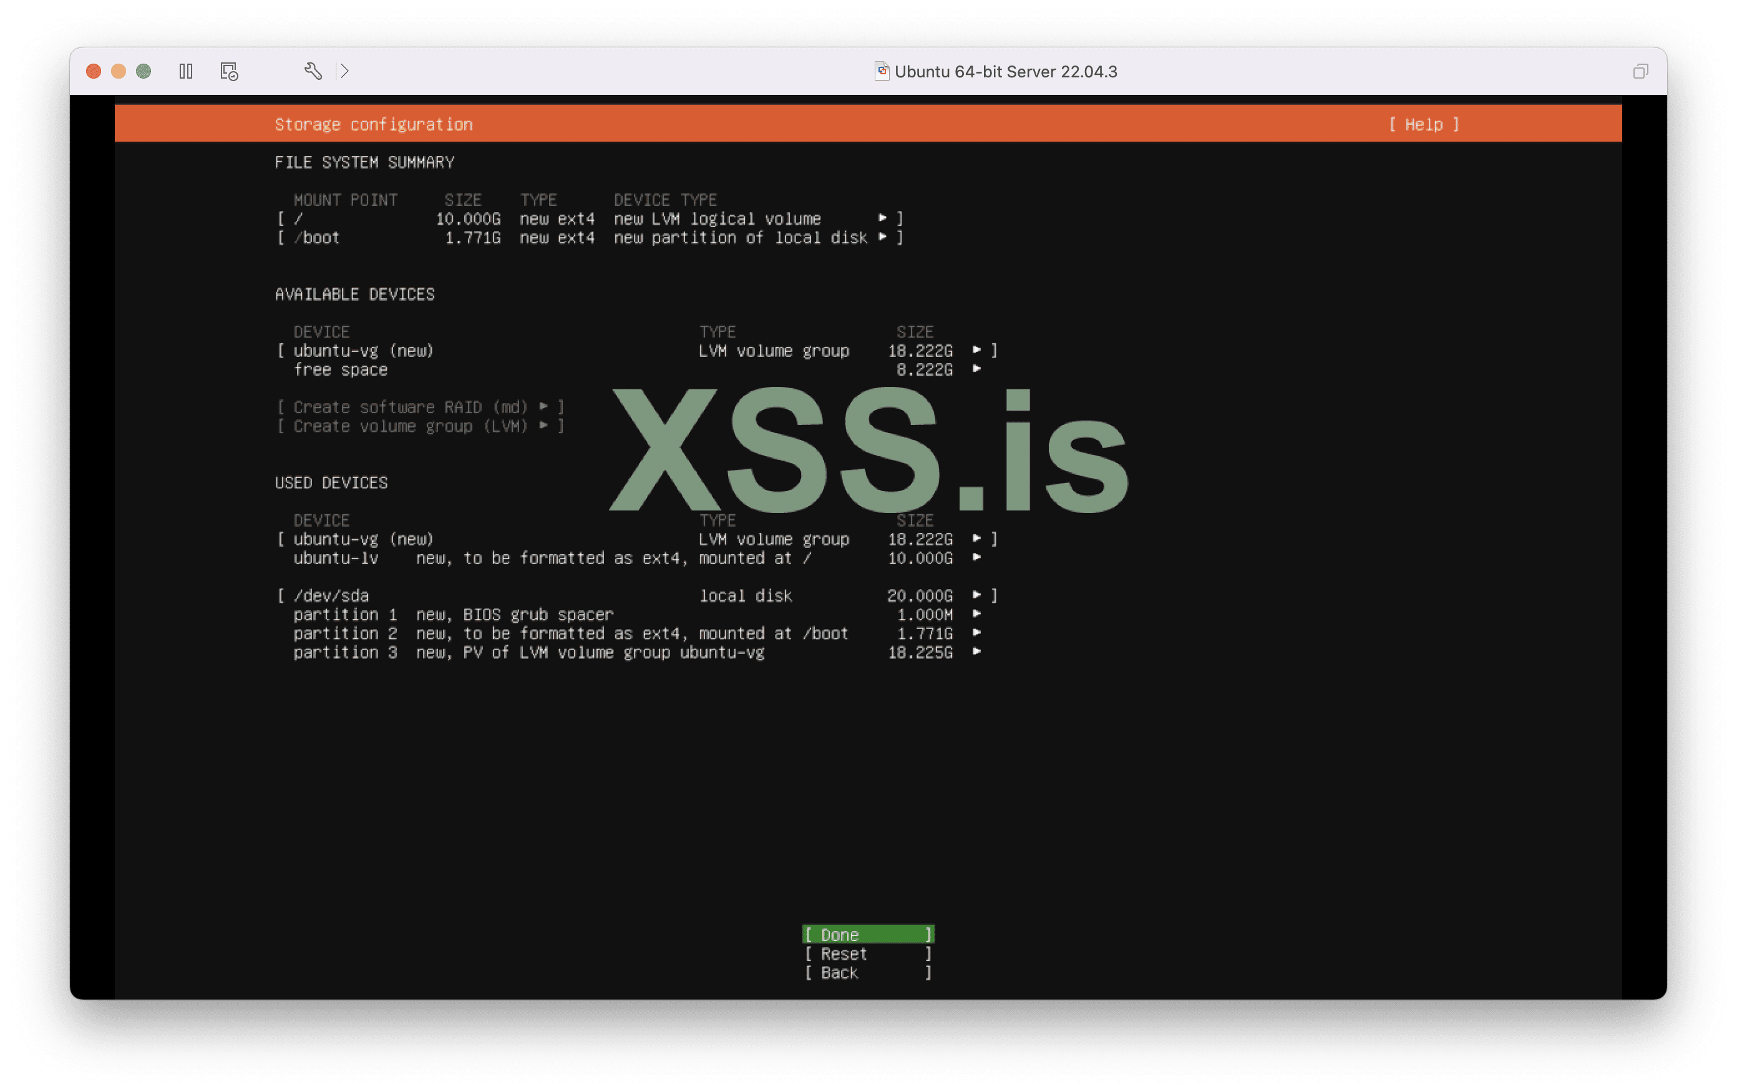Click the green zoom window button
The image size is (1737, 1092).
144,71
